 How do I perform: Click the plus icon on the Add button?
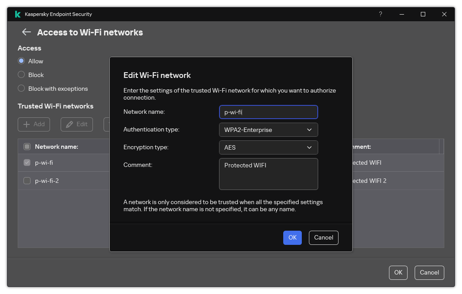tap(26, 124)
